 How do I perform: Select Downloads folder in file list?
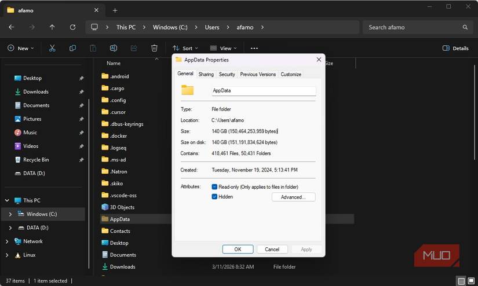[119, 266]
